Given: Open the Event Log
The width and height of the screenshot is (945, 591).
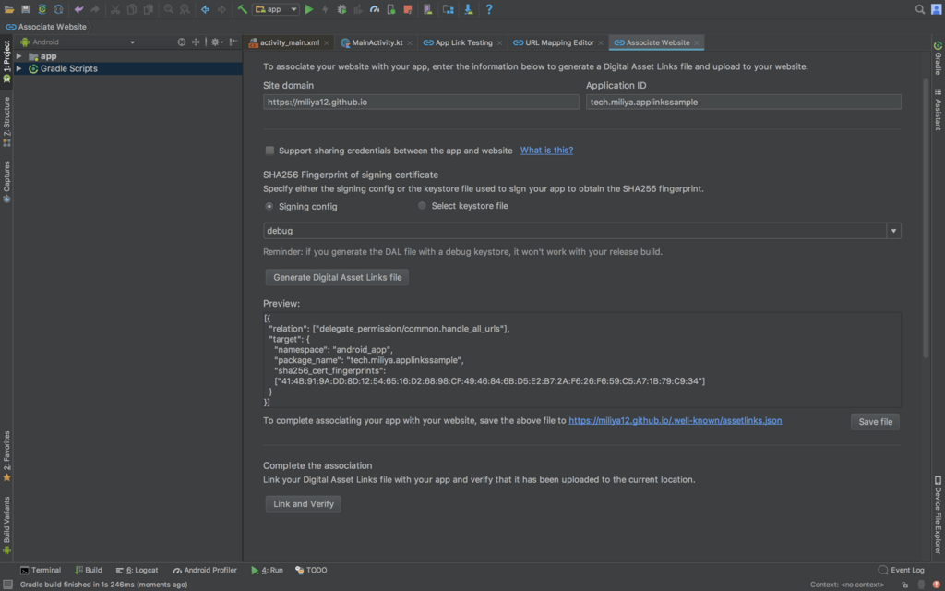Looking at the screenshot, I should coord(901,570).
